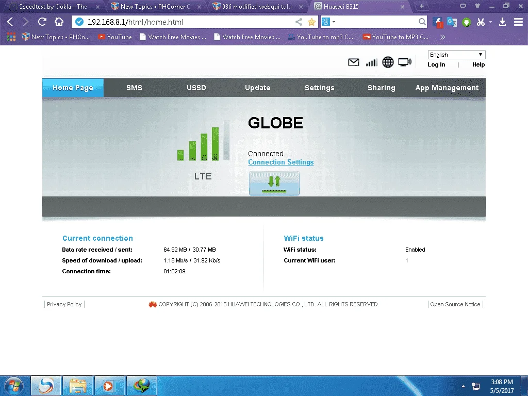This screenshot has height=396, width=528.
Task: Click the received/sent value 64.92 MB / 30.77 MB
Action: click(190, 250)
